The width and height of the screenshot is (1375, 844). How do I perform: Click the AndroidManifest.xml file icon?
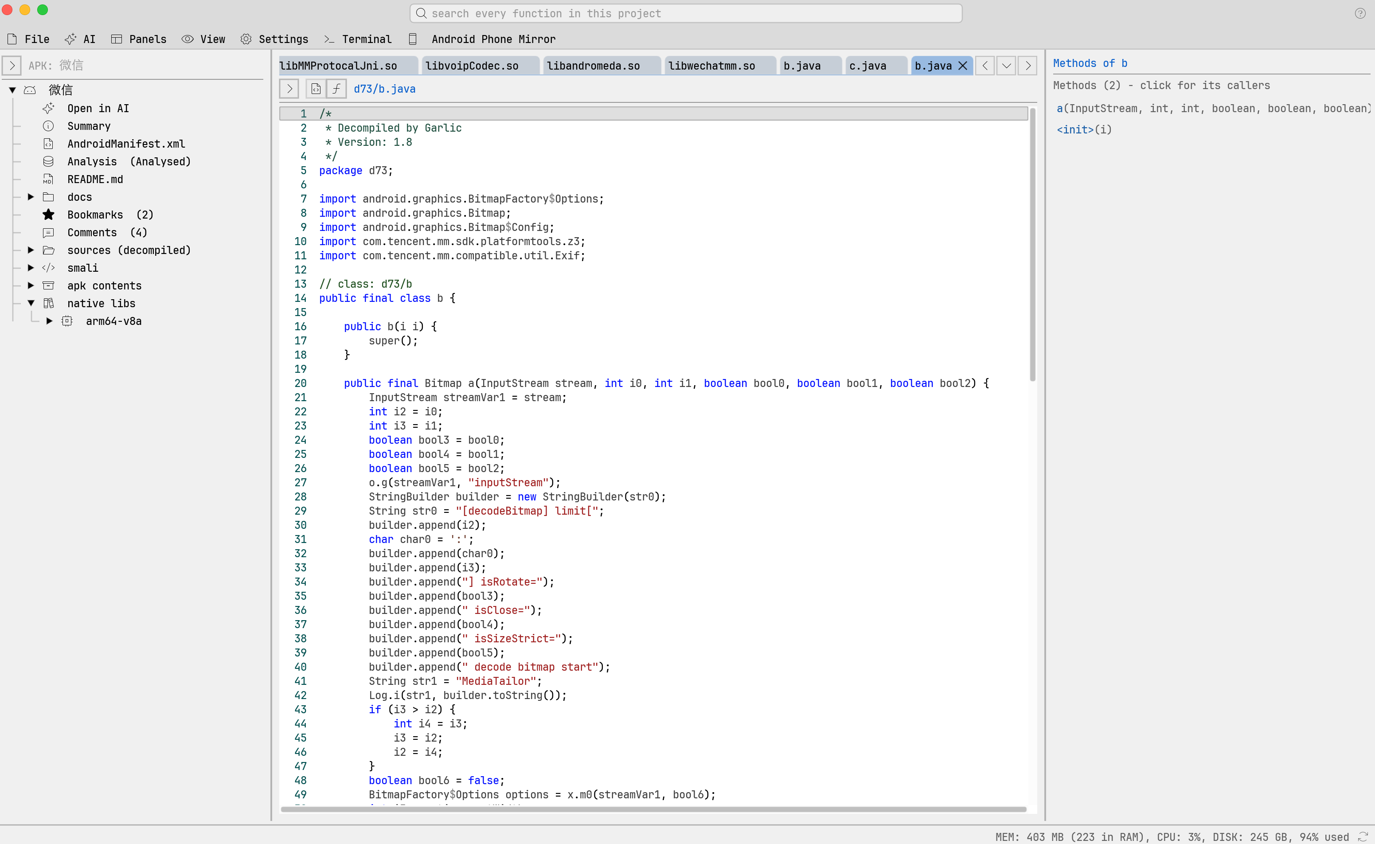tap(49, 144)
